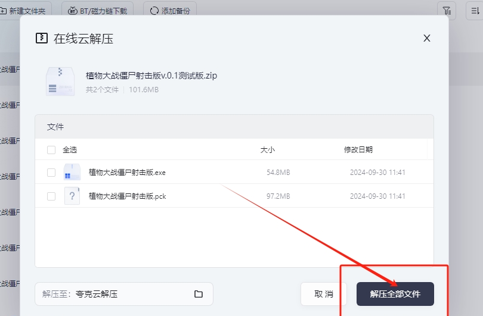Click the 修改日期 column header
This screenshot has width=483, height=316.
click(358, 150)
